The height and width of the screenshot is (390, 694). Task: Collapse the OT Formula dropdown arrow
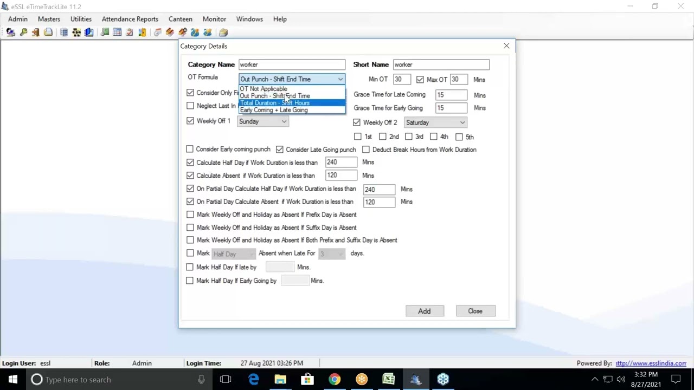tap(340, 80)
